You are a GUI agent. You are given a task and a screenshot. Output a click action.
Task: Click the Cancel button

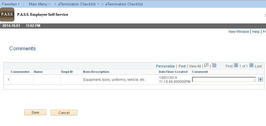click(x=64, y=113)
